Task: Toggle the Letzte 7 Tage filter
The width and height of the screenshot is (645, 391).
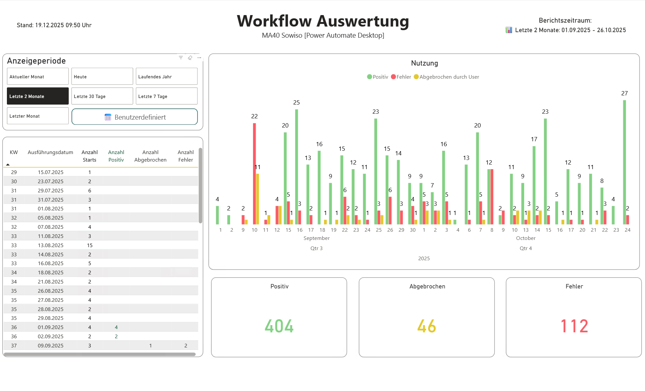Action: pos(166,96)
